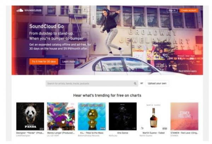Open the Martin Suarez Faded bottle artwork

153,116
